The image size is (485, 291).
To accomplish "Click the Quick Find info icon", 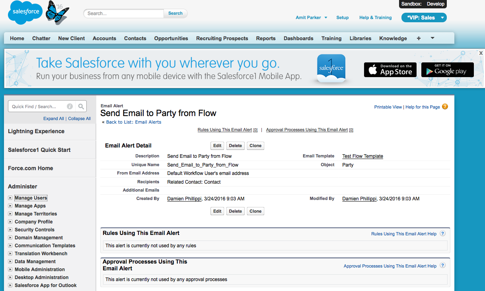I will [70, 107].
